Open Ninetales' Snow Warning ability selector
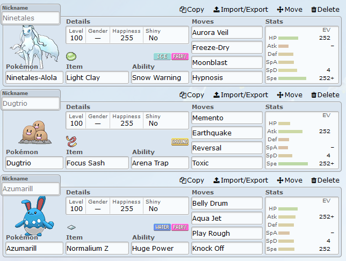Viewport: 346px width, 261px height. [x=160, y=77]
